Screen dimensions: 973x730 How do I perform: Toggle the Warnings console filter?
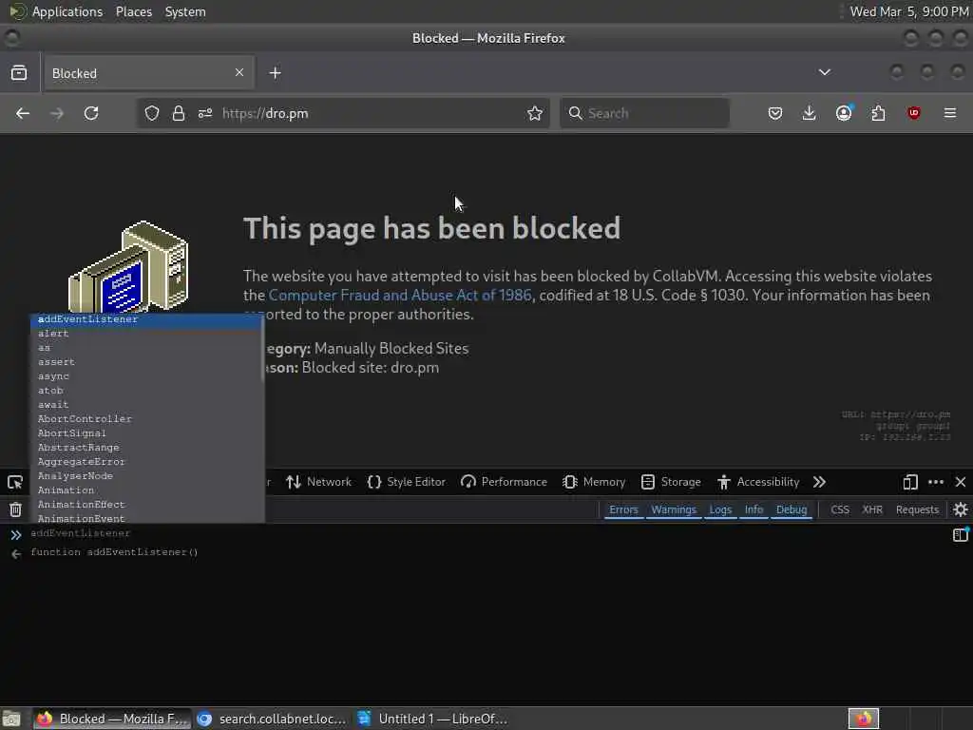(674, 509)
